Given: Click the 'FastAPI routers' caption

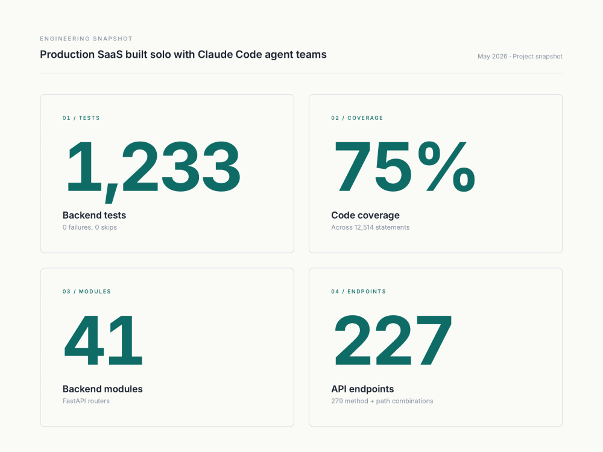Looking at the screenshot, I should pyautogui.click(x=86, y=401).
